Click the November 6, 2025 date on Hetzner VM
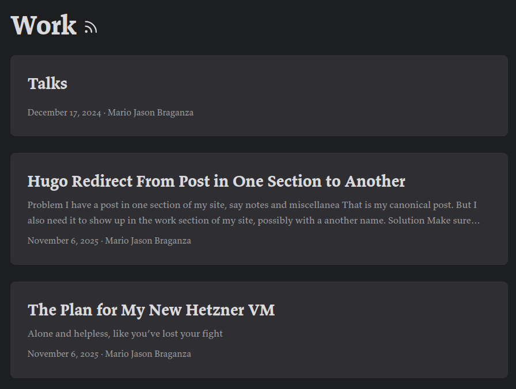516x389 pixels. pyautogui.click(x=61, y=354)
